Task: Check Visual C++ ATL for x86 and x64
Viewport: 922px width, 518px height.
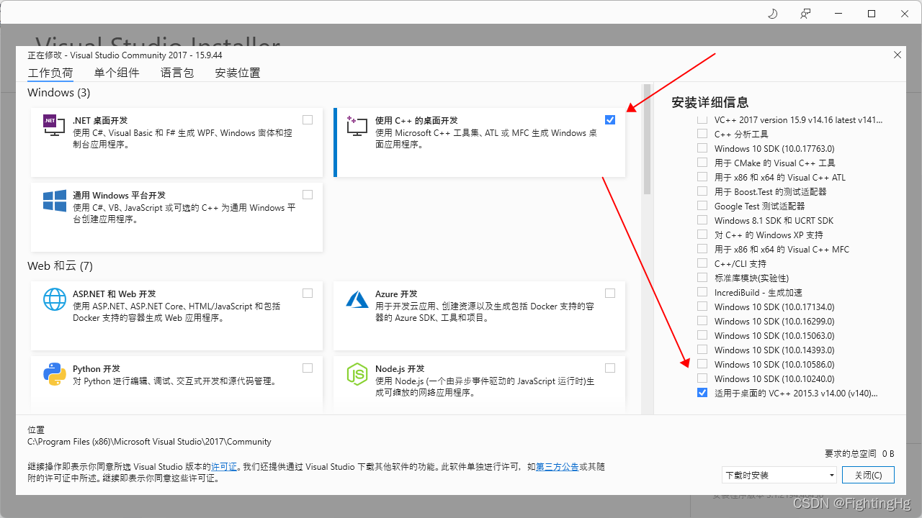Action: pos(702,177)
